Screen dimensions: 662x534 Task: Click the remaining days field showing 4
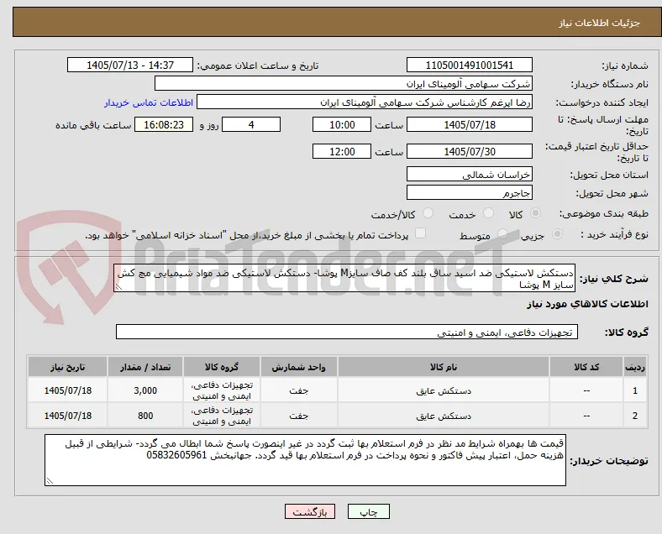tap(251, 125)
